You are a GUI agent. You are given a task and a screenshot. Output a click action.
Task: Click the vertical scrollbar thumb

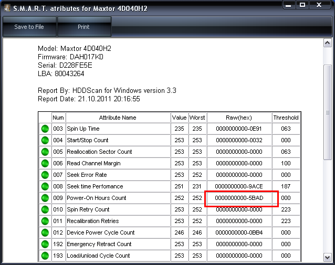pos(328,112)
